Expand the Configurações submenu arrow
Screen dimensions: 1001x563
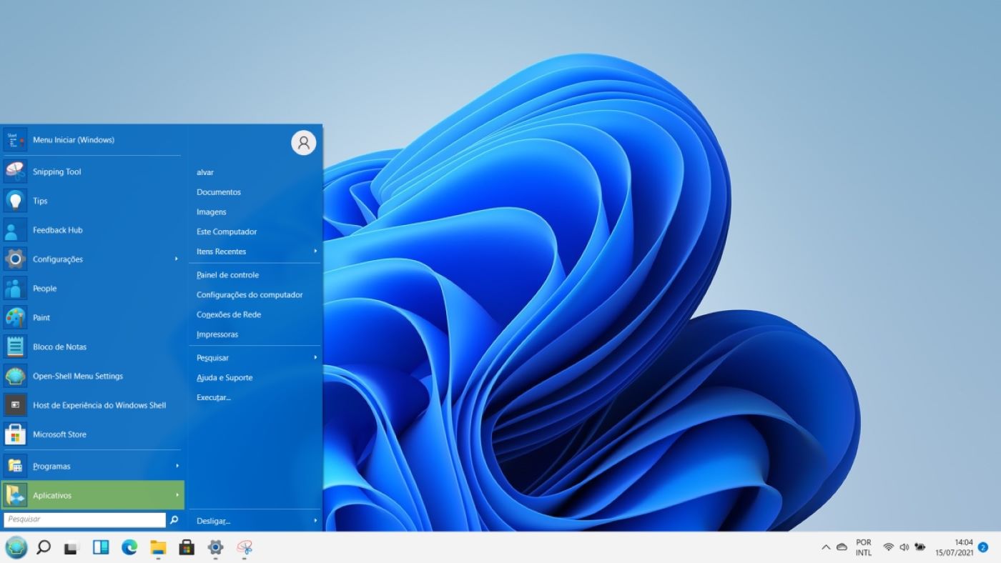coord(177,259)
